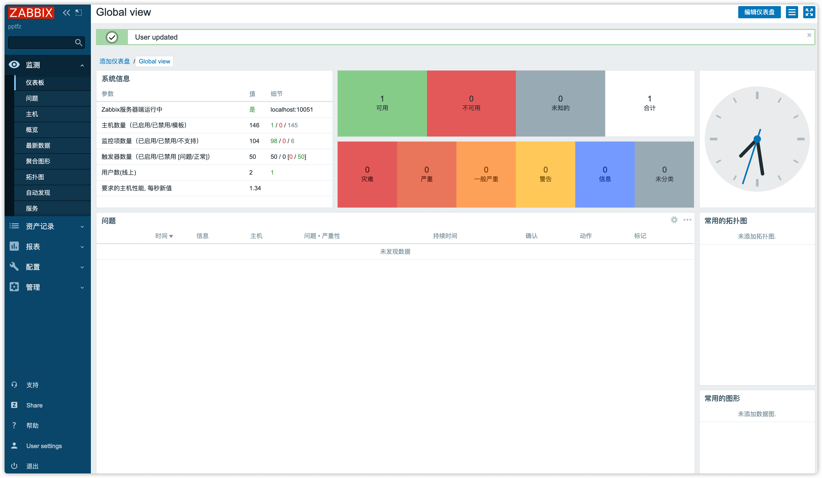Click localhost:10051 server detail
This screenshot has width=822, height=478.
tap(291, 110)
